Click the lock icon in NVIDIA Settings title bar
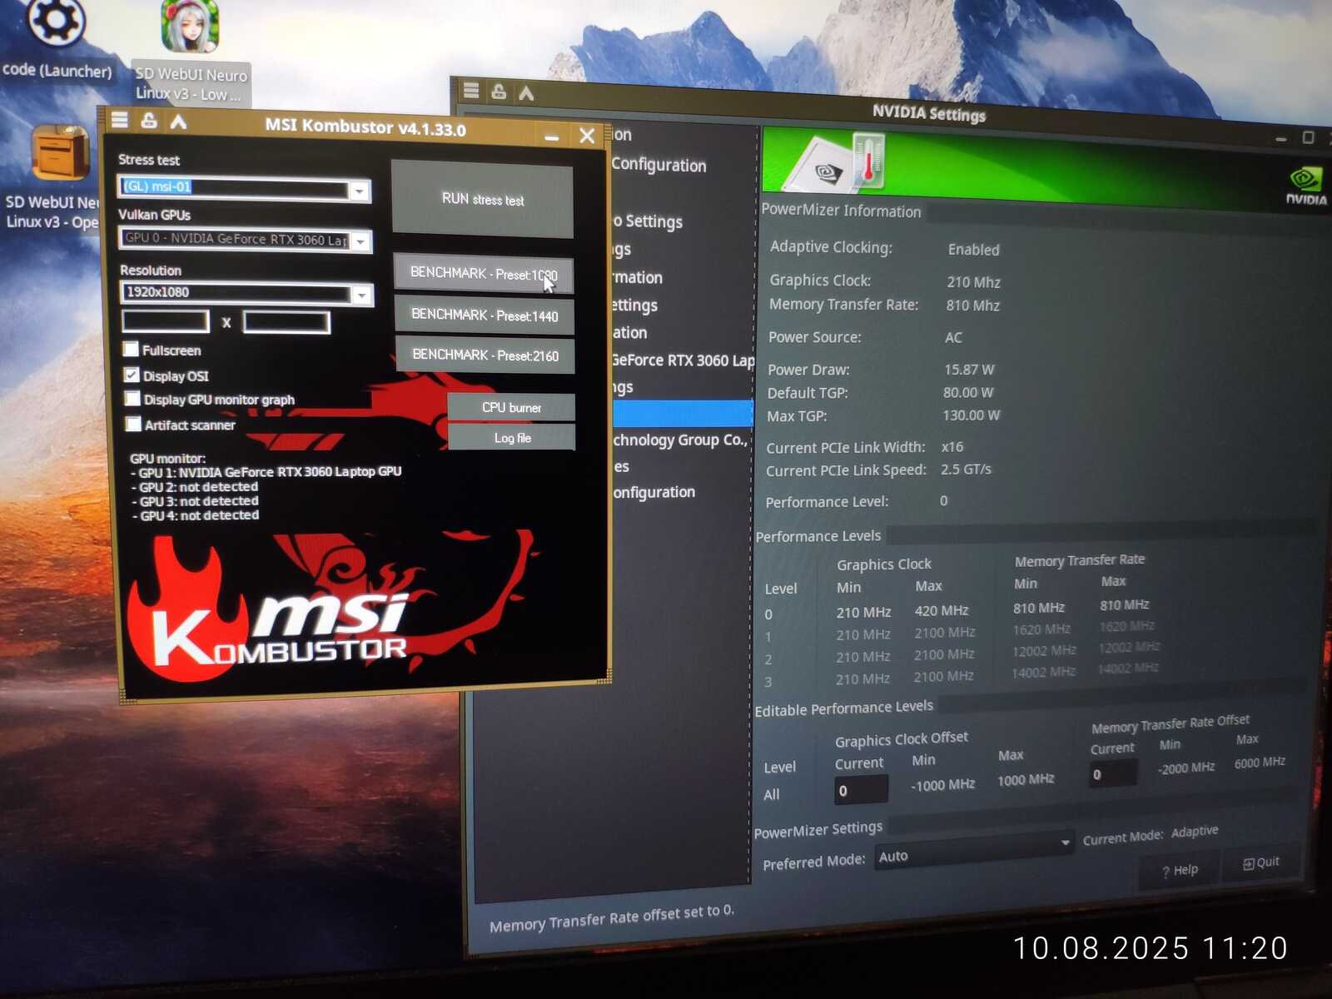Image resolution: width=1332 pixels, height=999 pixels. point(499,91)
